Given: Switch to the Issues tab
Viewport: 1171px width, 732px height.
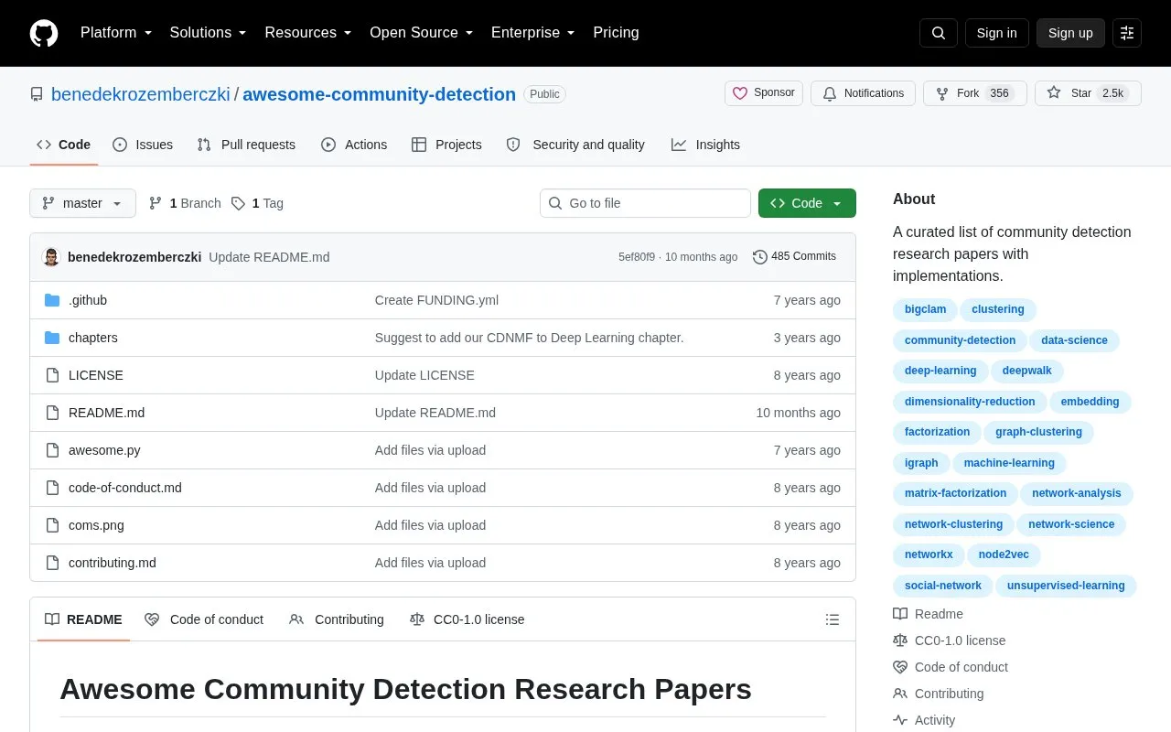Looking at the screenshot, I should 143,145.
